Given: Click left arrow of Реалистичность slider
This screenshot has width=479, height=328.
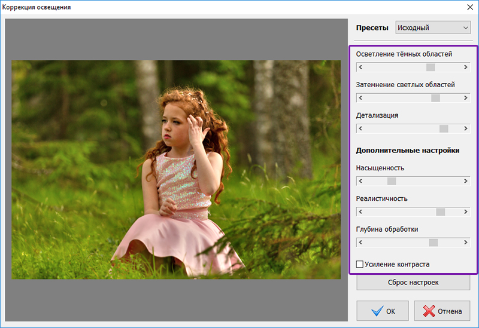Looking at the screenshot, I should coord(361,212).
